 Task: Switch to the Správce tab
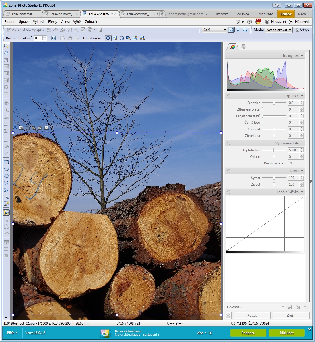coord(242,14)
